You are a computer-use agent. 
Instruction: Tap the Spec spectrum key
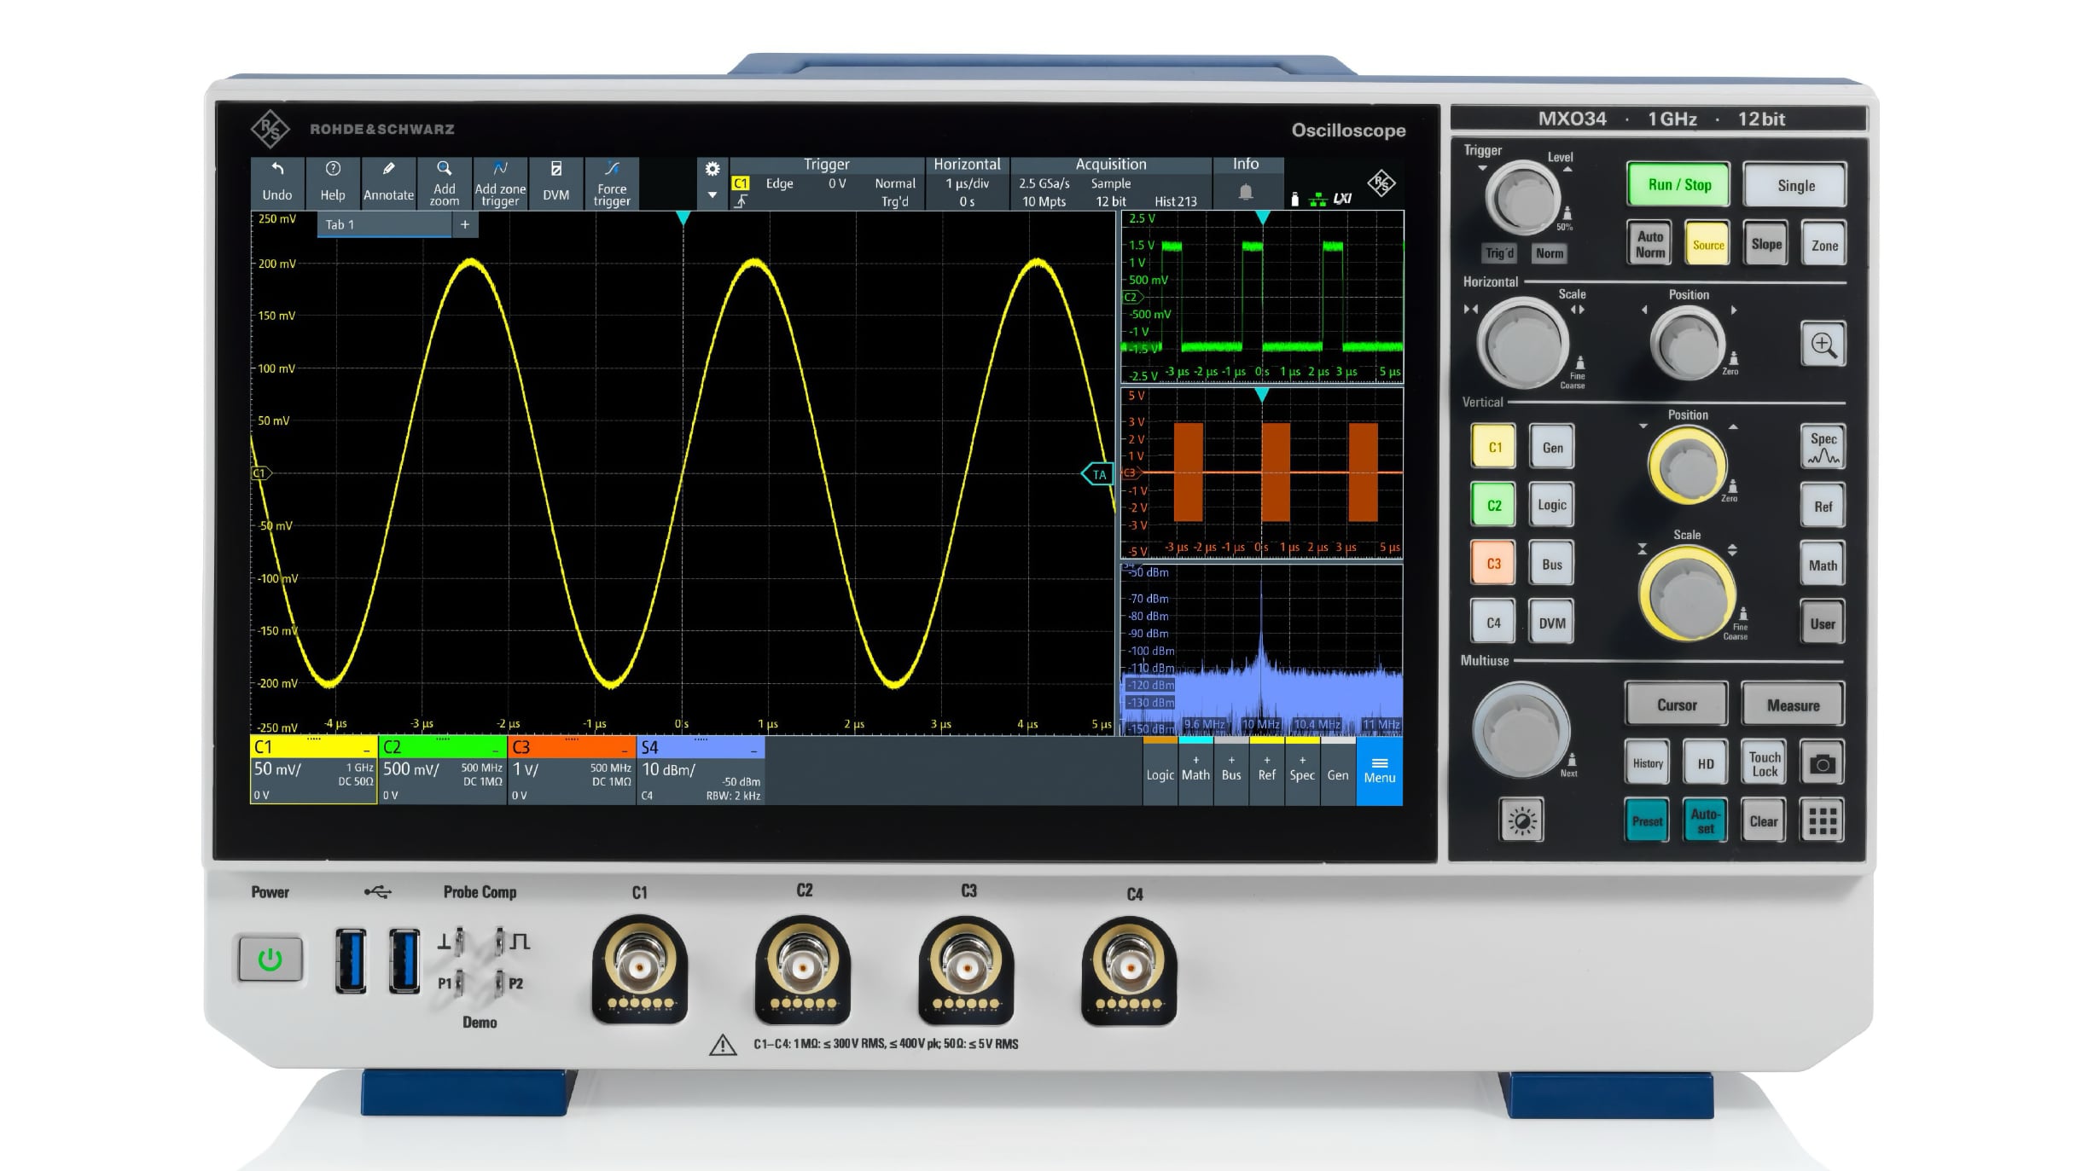click(1823, 447)
